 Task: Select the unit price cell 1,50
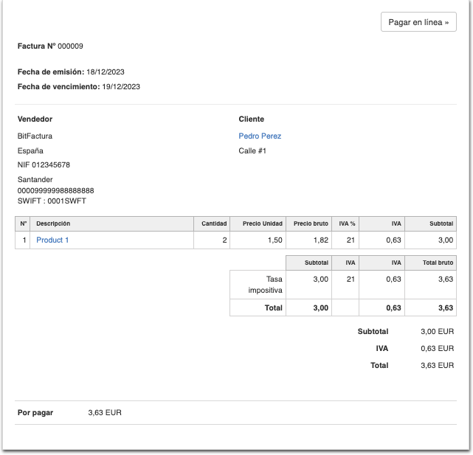tap(275, 240)
